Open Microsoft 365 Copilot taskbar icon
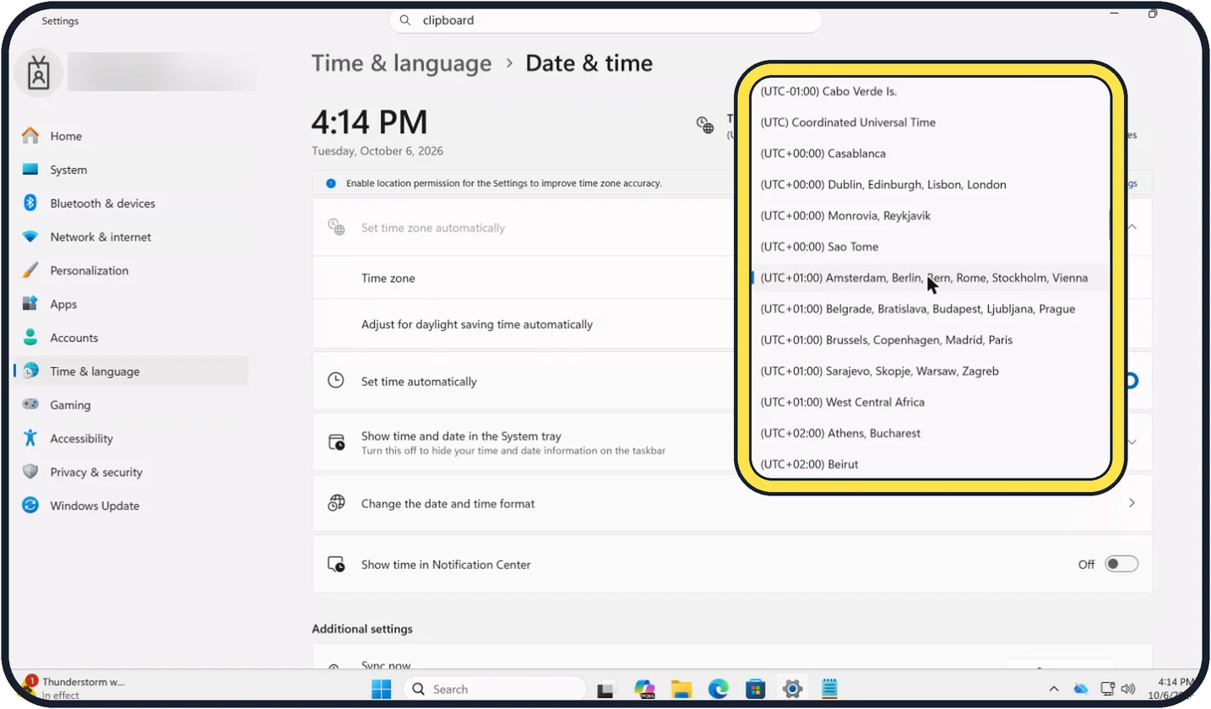 coord(644,689)
